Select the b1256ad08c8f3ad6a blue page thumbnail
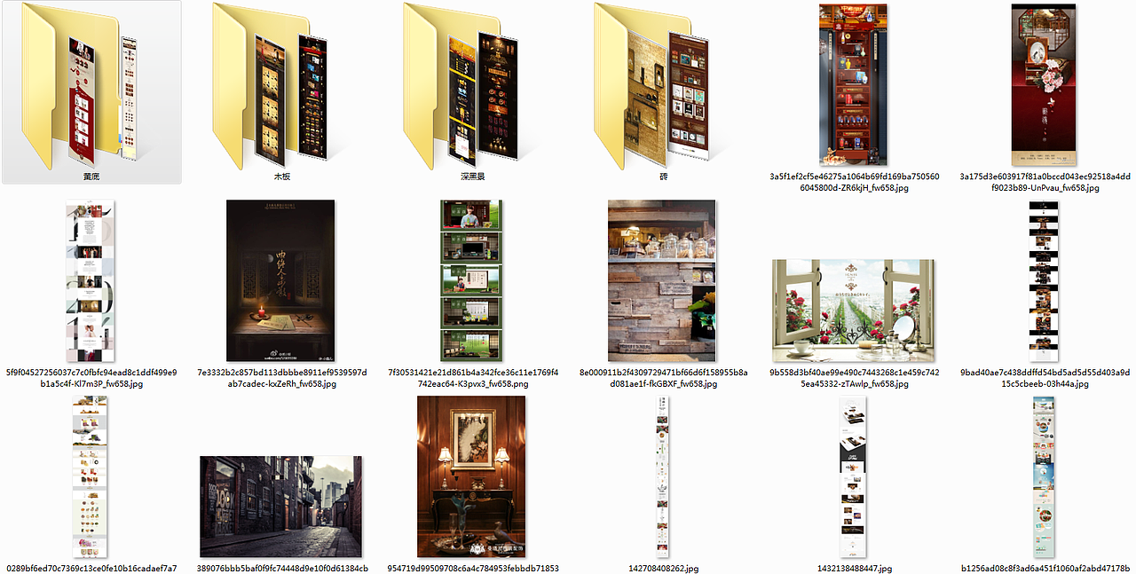1136x574 pixels. pyautogui.click(x=1045, y=476)
